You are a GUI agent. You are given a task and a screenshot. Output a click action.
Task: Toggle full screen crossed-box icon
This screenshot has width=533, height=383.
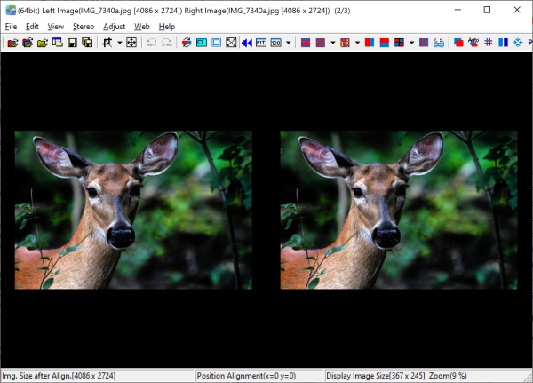[x=231, y=43]
